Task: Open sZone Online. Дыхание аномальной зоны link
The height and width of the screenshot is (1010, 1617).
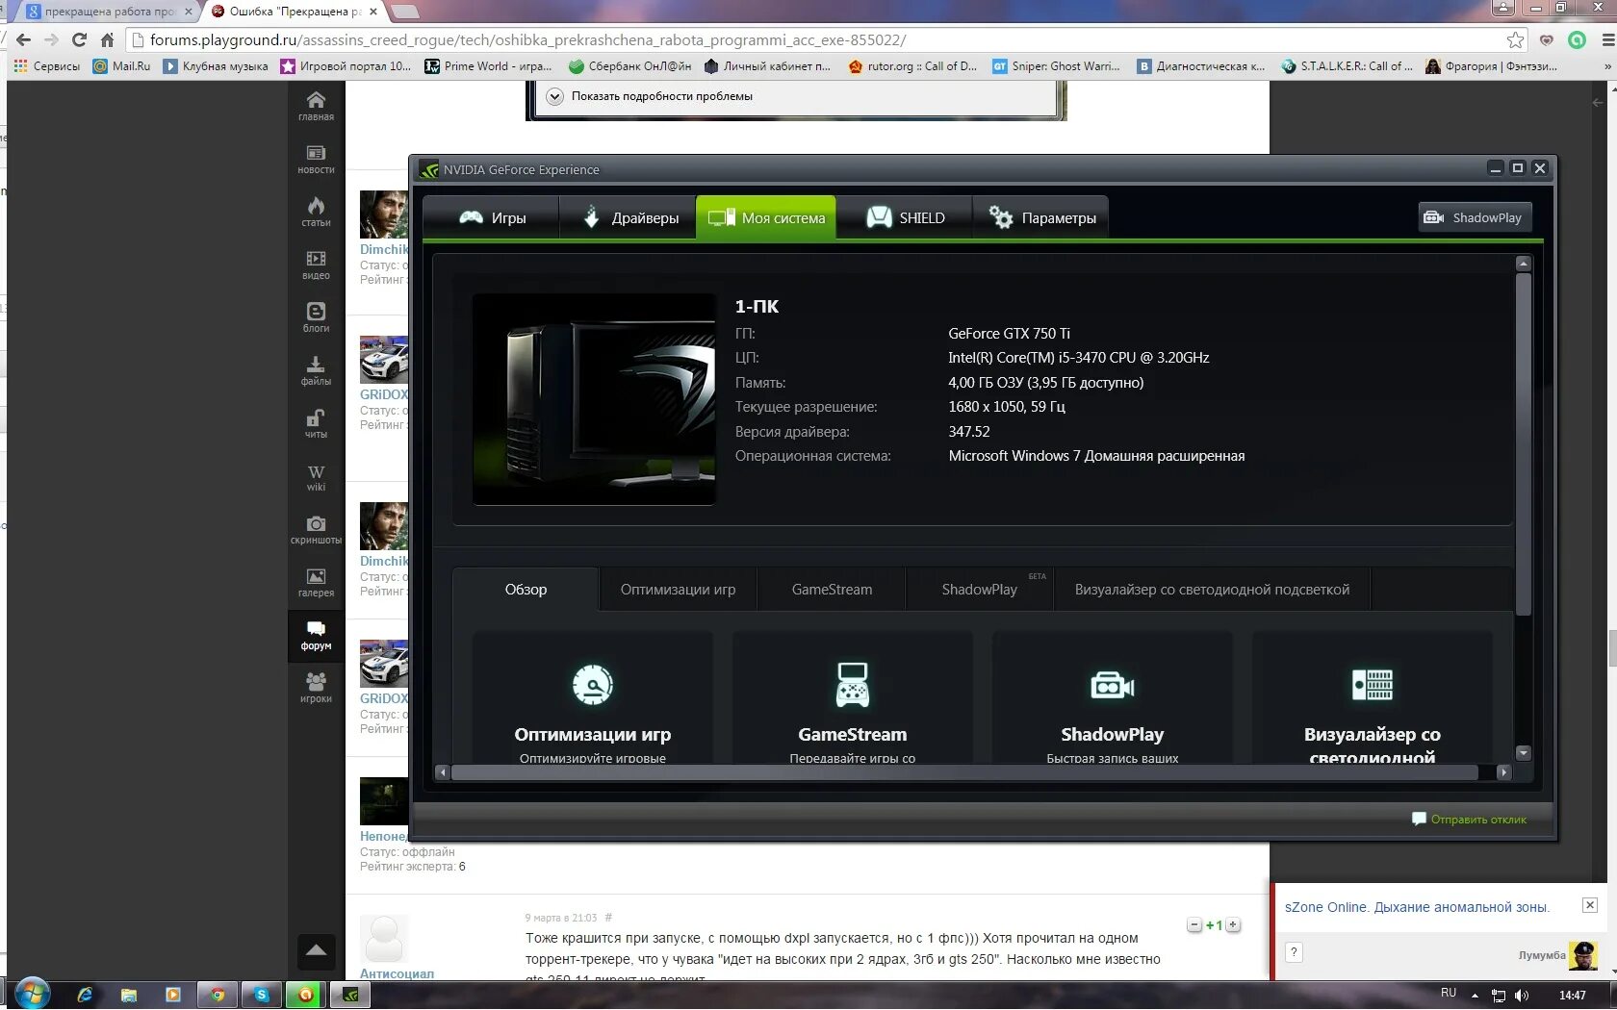Action: tap(1417, 907)
